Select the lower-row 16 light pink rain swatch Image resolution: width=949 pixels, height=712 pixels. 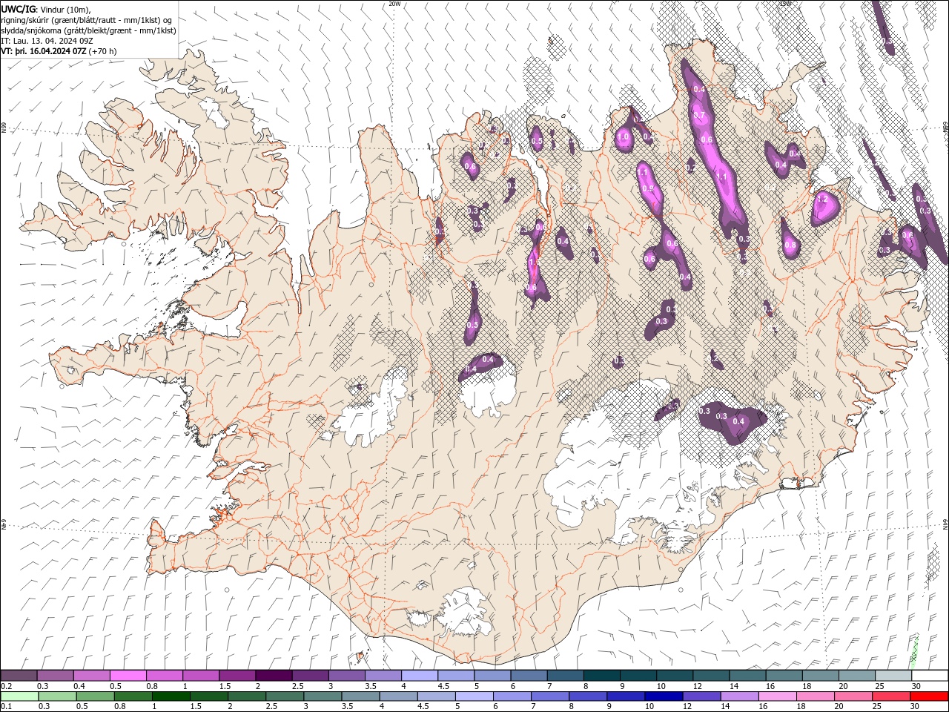pyautogui.click(x=777, y=696)
